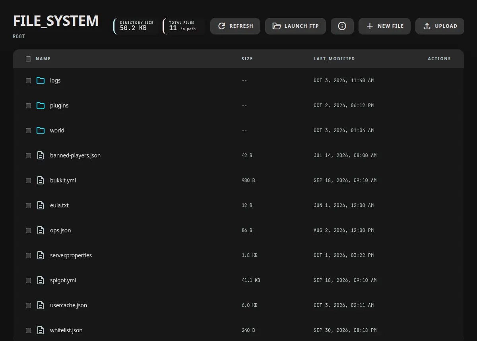Sort by the SIZE column header
Image resolution: width=477 pixels, height=341 pixels.
(x=247, y=59)
